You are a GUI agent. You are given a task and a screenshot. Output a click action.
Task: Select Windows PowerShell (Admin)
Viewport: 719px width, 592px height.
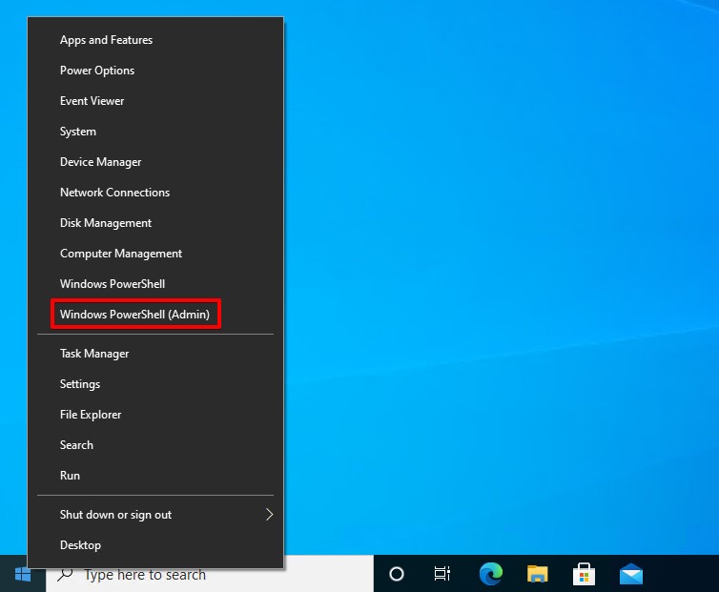pos(134,315)
